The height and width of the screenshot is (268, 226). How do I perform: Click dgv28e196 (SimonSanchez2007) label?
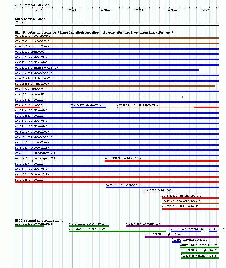37,68
